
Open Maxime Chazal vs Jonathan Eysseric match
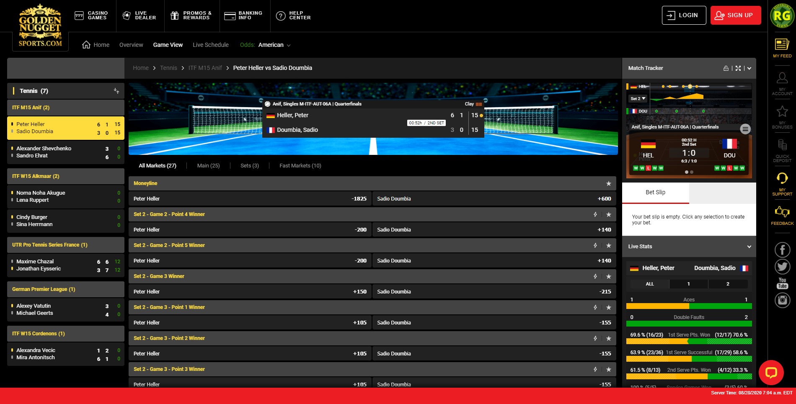[x=66, y=265]
